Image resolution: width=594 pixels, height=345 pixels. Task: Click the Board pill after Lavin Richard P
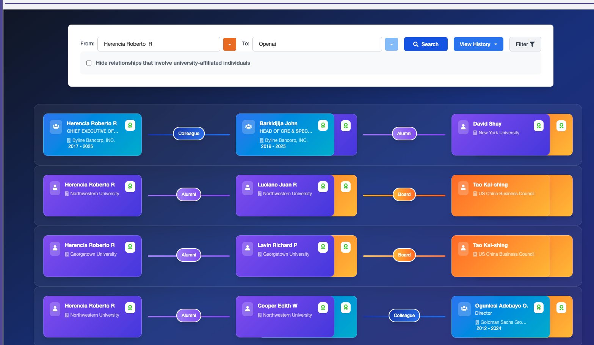pyautogui.click(x=404, y=255)
